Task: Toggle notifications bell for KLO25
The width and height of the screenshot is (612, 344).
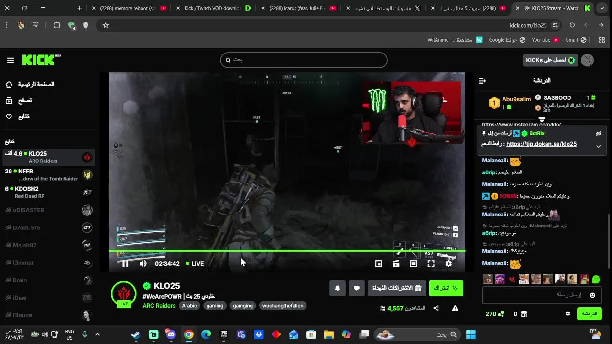Action: coord(338,288)
